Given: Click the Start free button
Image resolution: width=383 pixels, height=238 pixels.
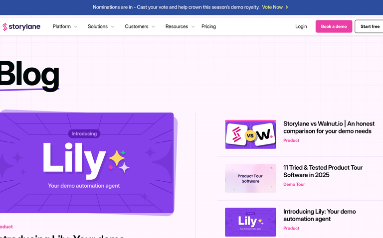Looking at the screenshot, I should pos(370,26).
